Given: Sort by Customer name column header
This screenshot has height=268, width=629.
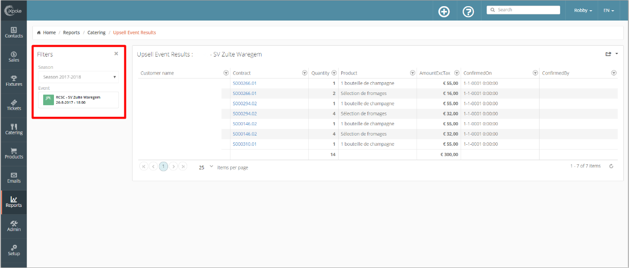Looking at the screenshot, I should 157,73.
